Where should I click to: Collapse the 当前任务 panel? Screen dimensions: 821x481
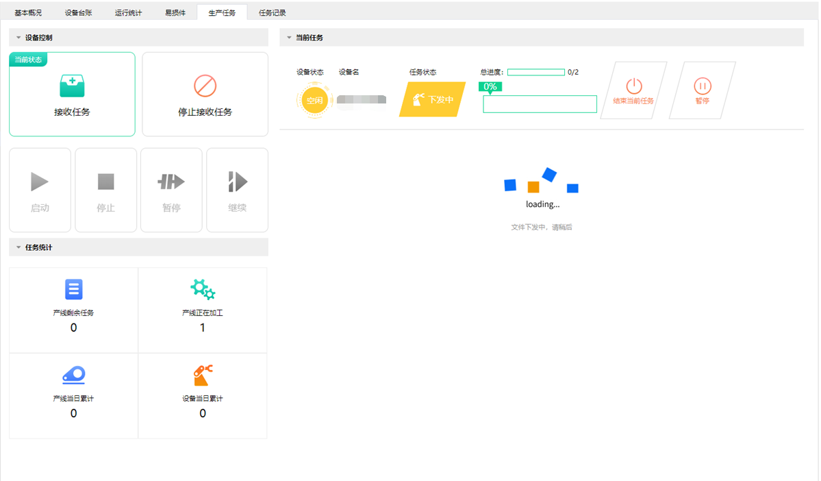[289, 38]
